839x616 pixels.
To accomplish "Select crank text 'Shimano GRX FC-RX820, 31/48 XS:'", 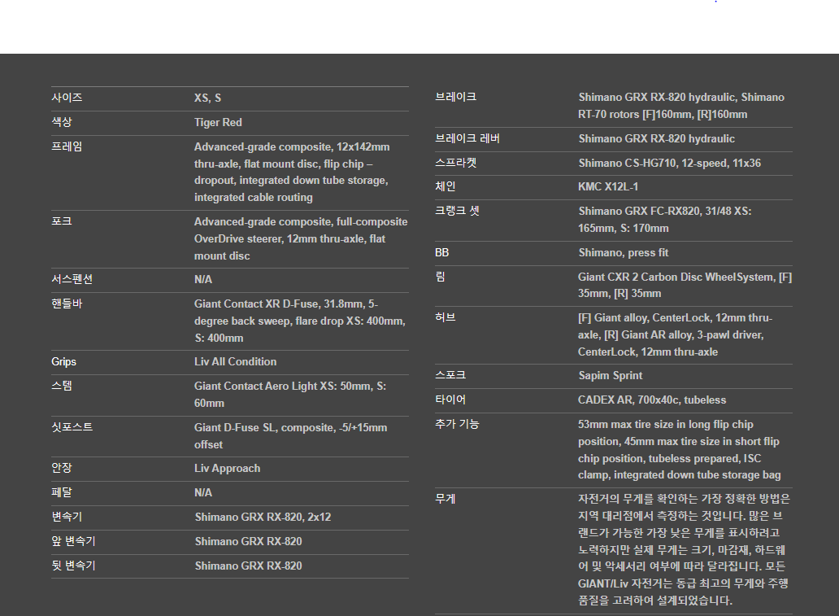I will tap(665, 211).
